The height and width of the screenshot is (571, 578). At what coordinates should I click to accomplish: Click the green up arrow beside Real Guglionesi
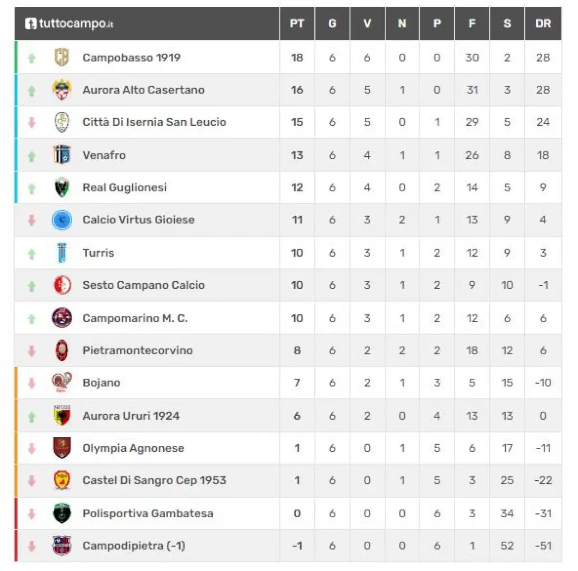pos(32,188)
